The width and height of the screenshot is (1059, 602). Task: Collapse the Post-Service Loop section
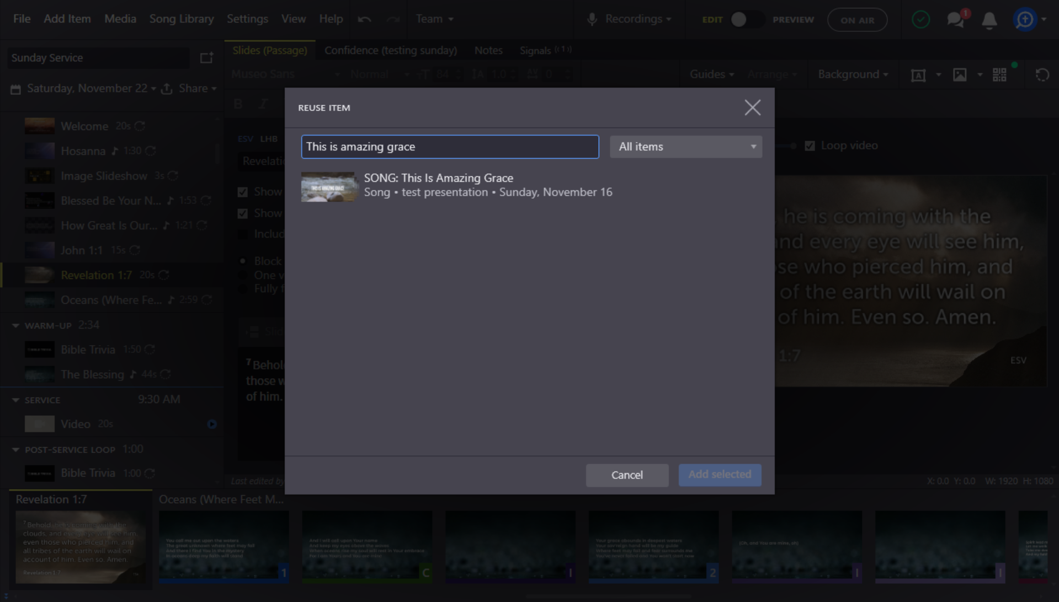click(15, 450)
